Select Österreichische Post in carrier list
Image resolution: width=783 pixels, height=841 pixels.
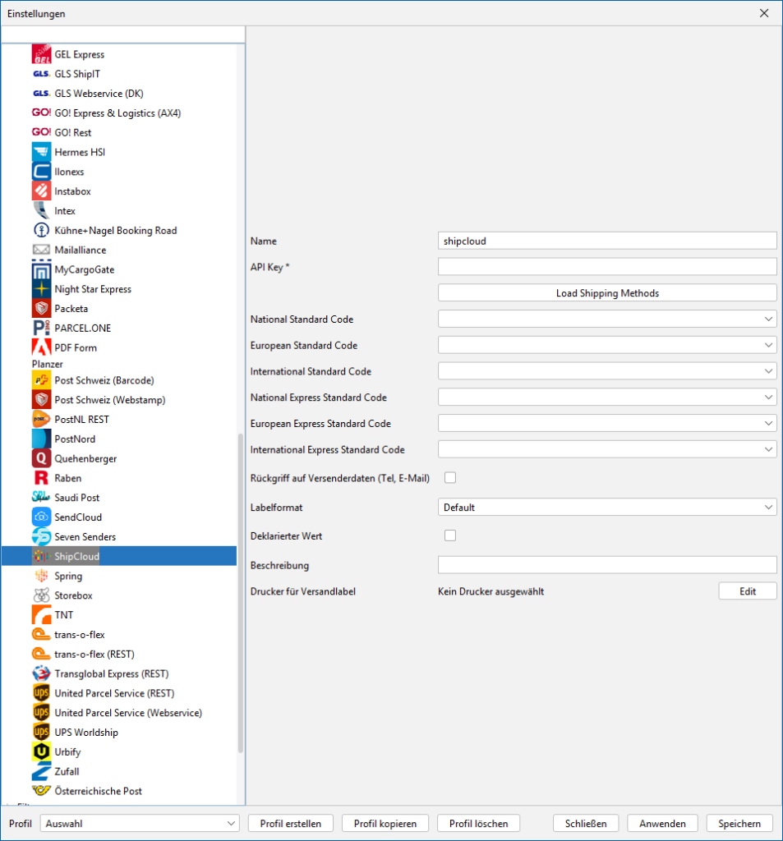[x=98, y=791]
